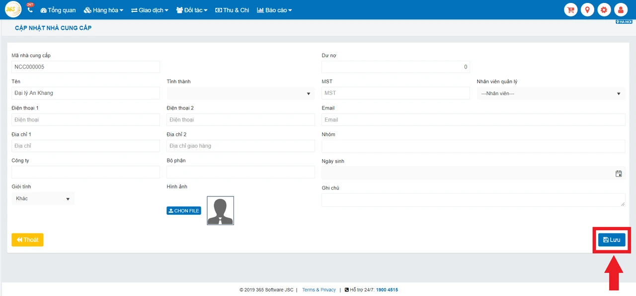The height and width of the screenshot is (296, 636).
Task: Focus the Địa chỉ 1 field
Action: click(85, 146)
